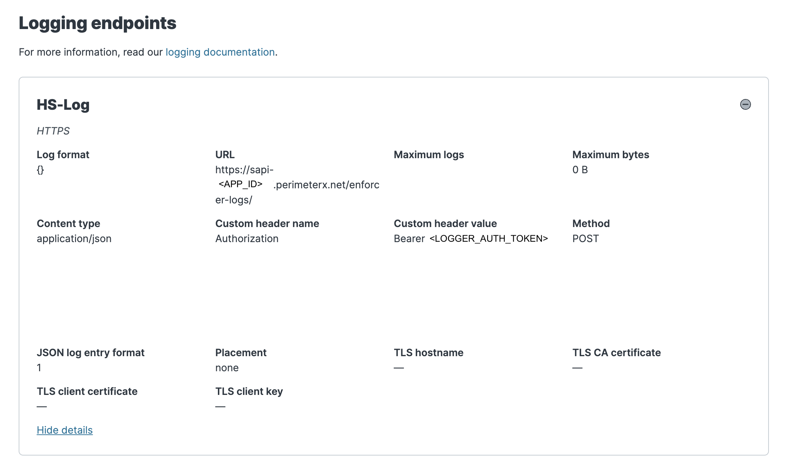Click the Authorization header name value
The image size is (789, 467).
[247, 239]
